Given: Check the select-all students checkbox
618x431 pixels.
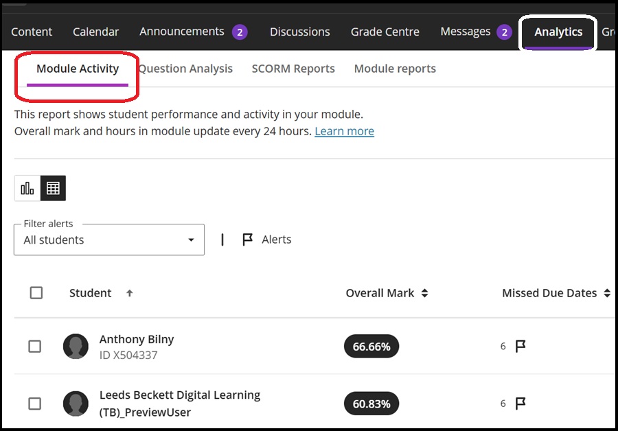Looking at the screenshot, I should [x=36, y=292].
